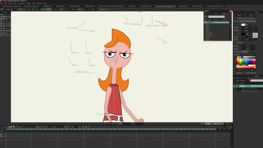263x148 pixels.
Task: Select the Morphs tab in Actions panel
Action: point(216,20)
